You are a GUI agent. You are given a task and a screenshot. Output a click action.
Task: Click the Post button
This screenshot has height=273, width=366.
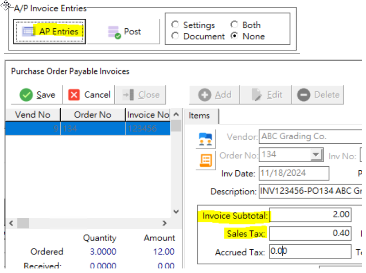tap(124, 31)
